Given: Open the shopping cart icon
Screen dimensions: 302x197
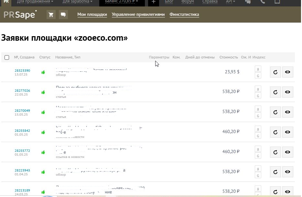Looking at the screenshot, I should [51, 15].
